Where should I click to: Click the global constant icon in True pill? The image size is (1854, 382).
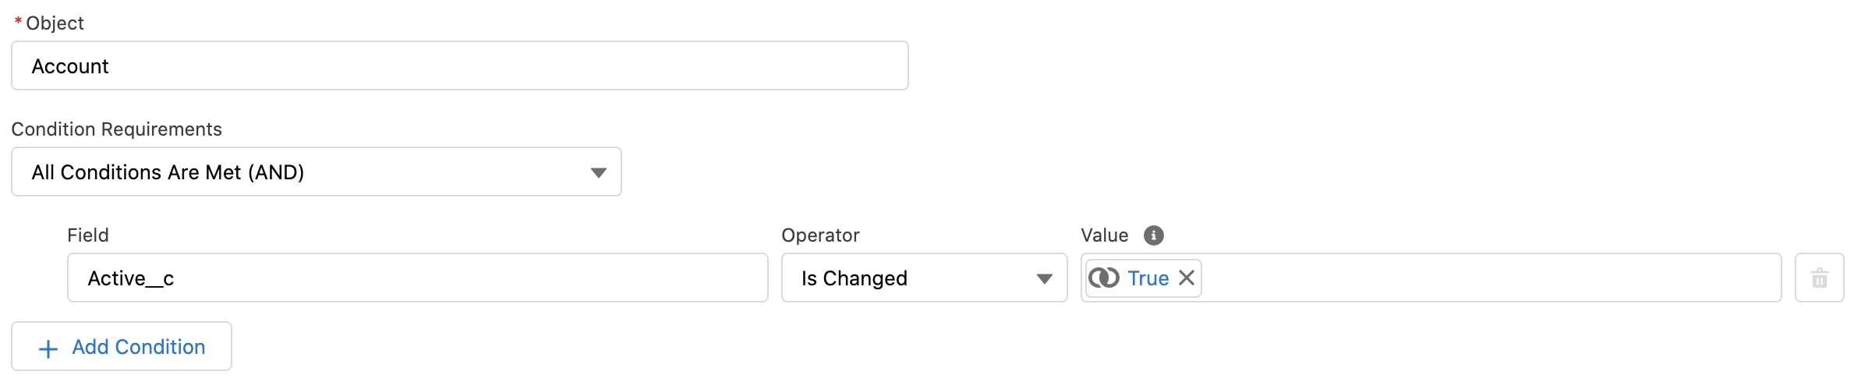pos(1104,278)
